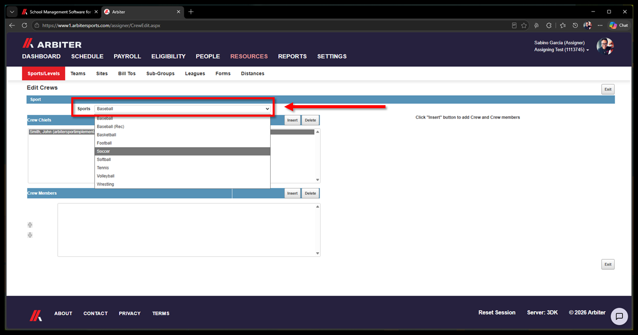Select Basketball from sports list

point(182,135)
